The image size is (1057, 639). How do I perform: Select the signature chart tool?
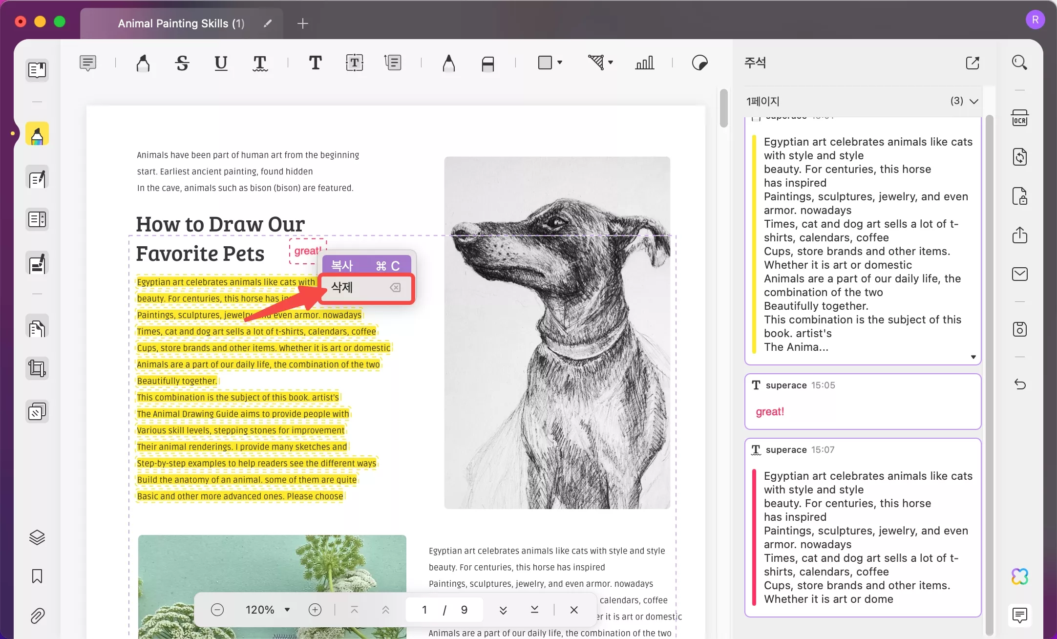click(644, 63)
